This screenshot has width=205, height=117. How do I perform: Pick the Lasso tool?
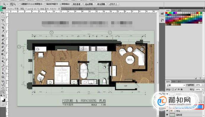3,20
